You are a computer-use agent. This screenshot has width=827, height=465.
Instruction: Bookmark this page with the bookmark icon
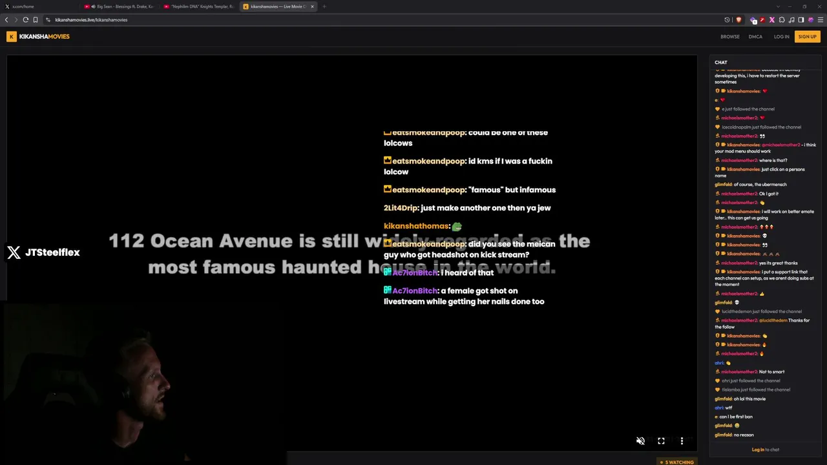(x=35, y=20)
